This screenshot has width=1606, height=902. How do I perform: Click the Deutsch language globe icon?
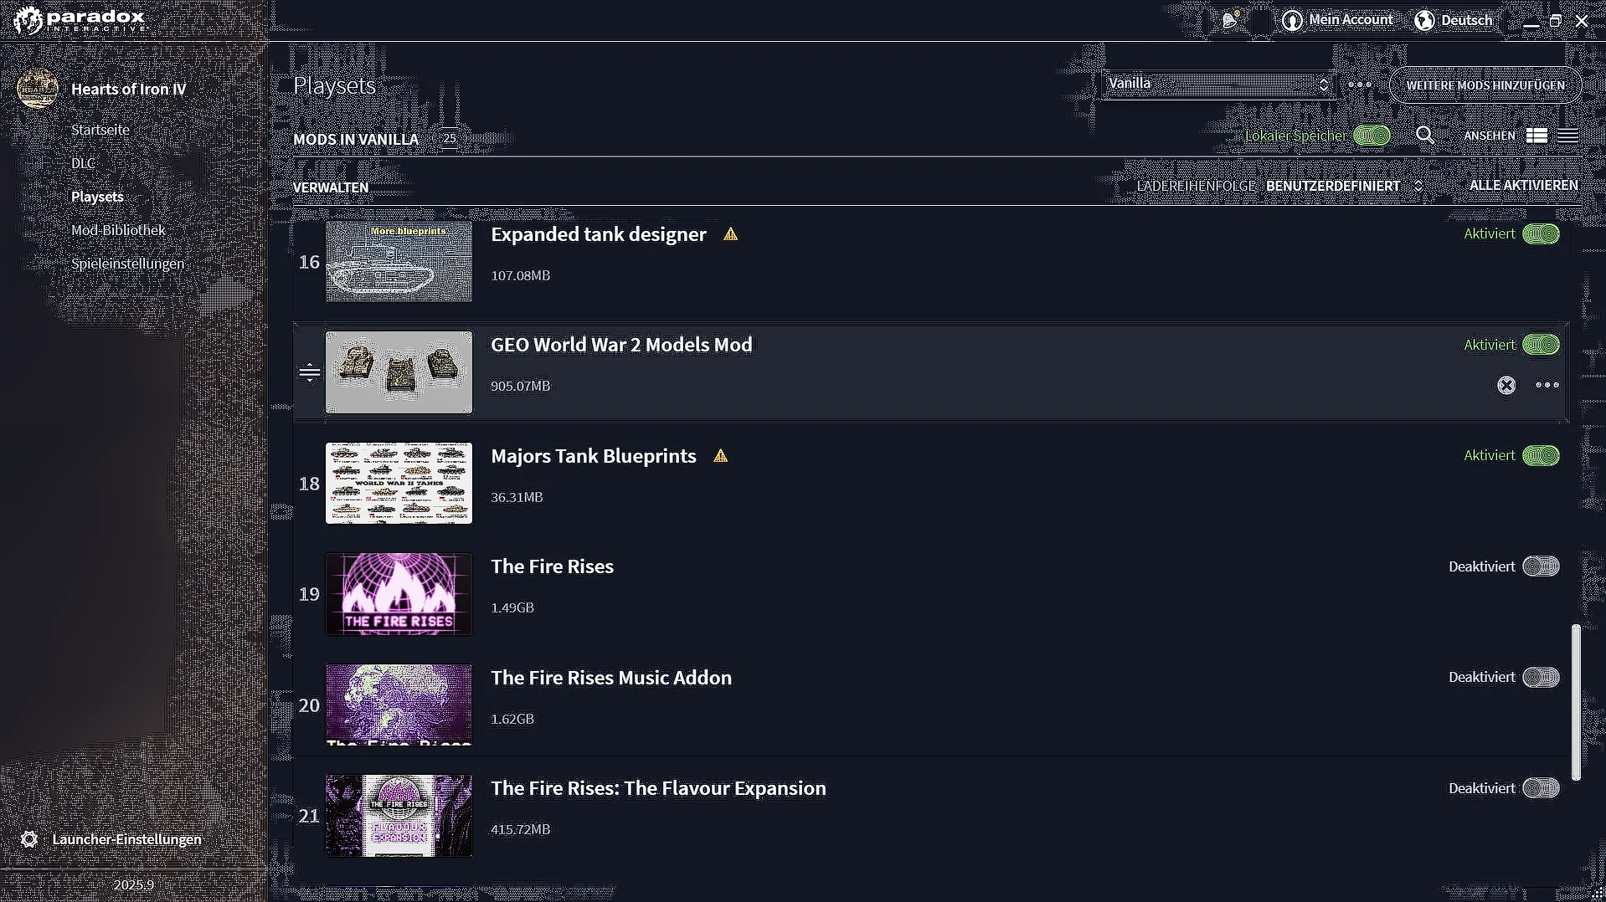point(1424,20)
